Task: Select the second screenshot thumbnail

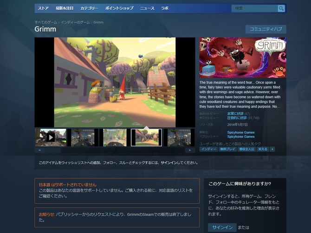Action: coord(83,138)
